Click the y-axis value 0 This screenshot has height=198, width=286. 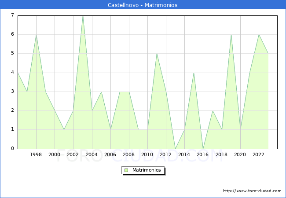click(x=12, y=148)
